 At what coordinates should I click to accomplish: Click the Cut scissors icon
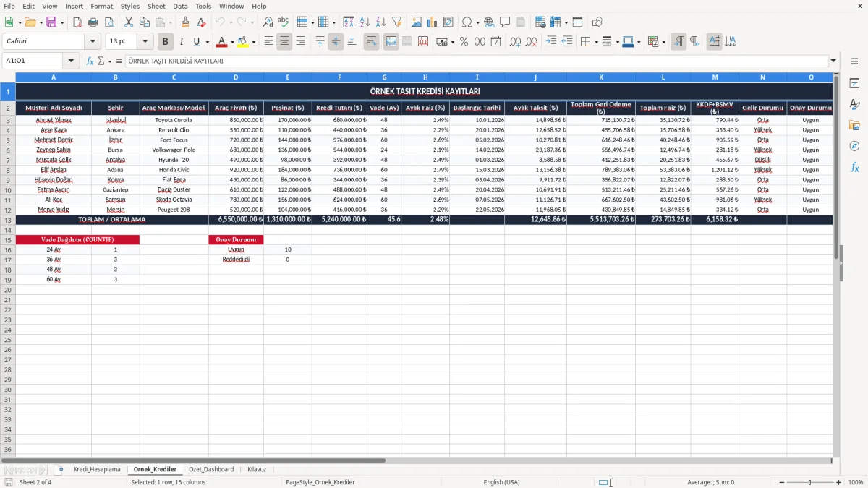[129, 22]
